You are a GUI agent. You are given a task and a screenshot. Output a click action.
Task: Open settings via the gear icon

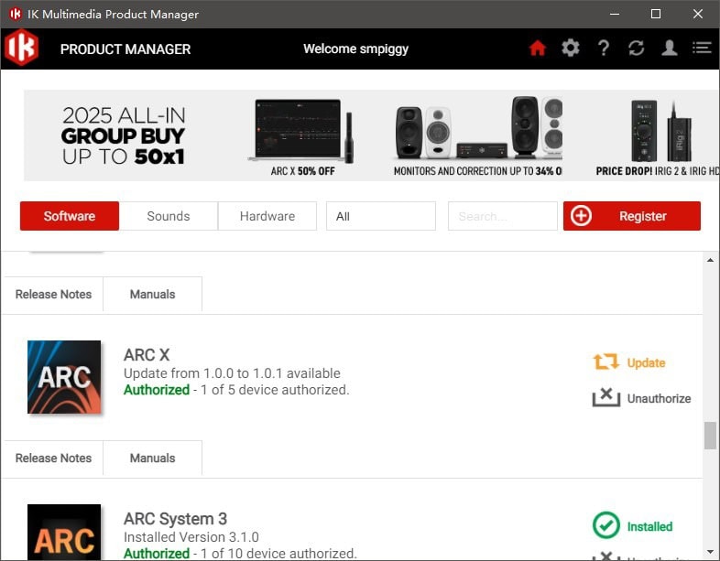click(571, 49)
